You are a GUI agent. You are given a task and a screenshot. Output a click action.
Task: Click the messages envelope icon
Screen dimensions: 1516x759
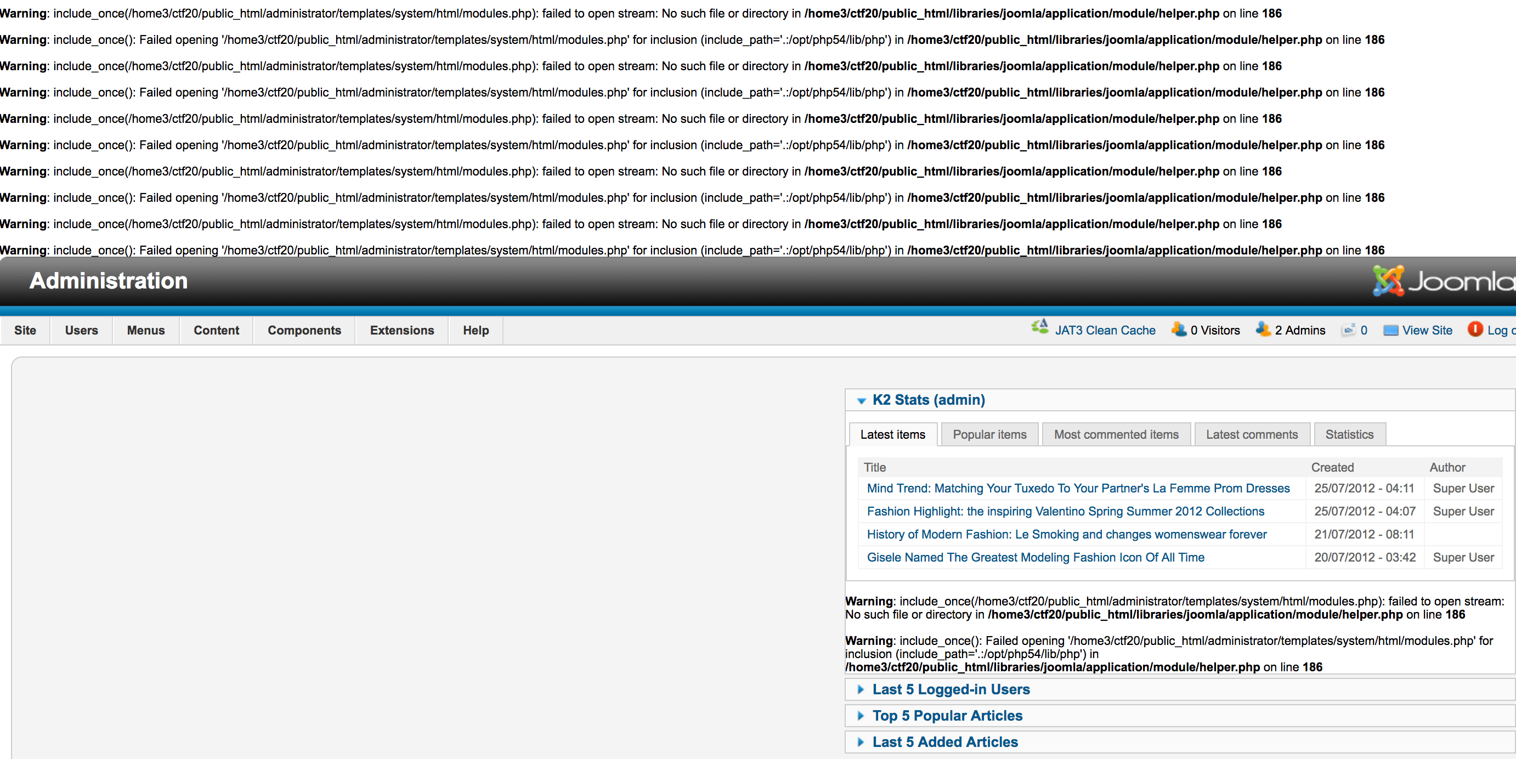(1348, 330)
